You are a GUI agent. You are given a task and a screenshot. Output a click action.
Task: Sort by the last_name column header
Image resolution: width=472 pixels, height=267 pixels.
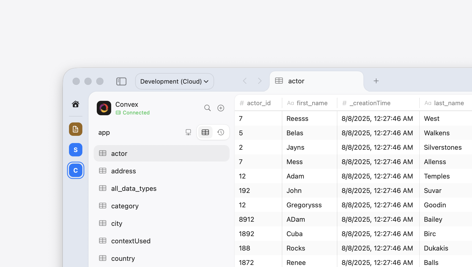[446, 103]
